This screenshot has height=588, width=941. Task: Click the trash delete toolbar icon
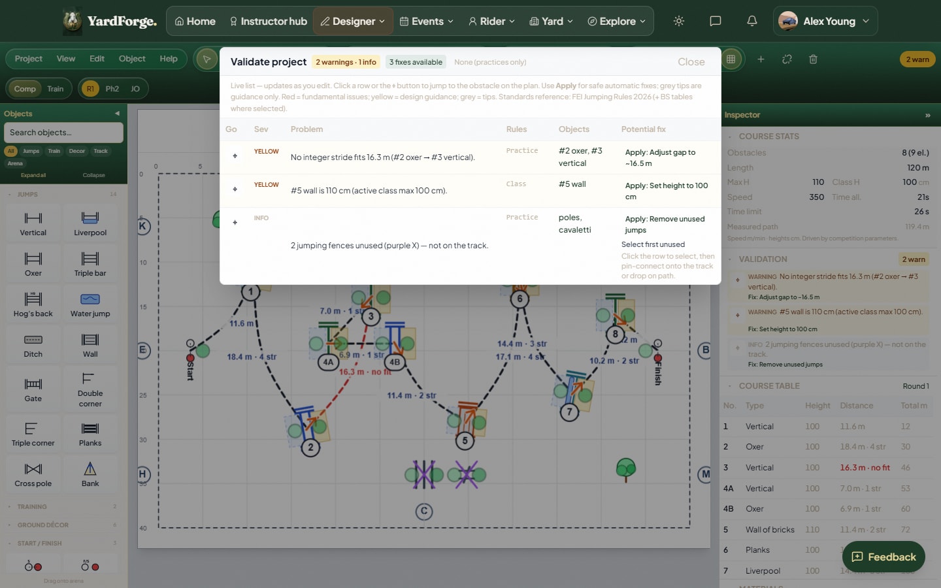(x=813, y=59)
